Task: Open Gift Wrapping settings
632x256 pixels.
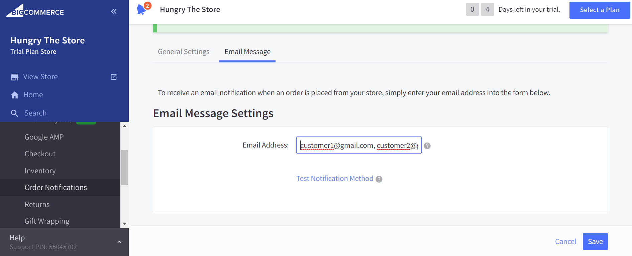Action: [47, 221]
